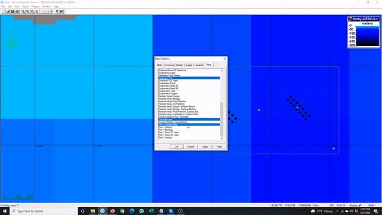Click Cancel in Data Graphics dialog
The width and height of the screenshot is (382, 215).
point(191,147)
